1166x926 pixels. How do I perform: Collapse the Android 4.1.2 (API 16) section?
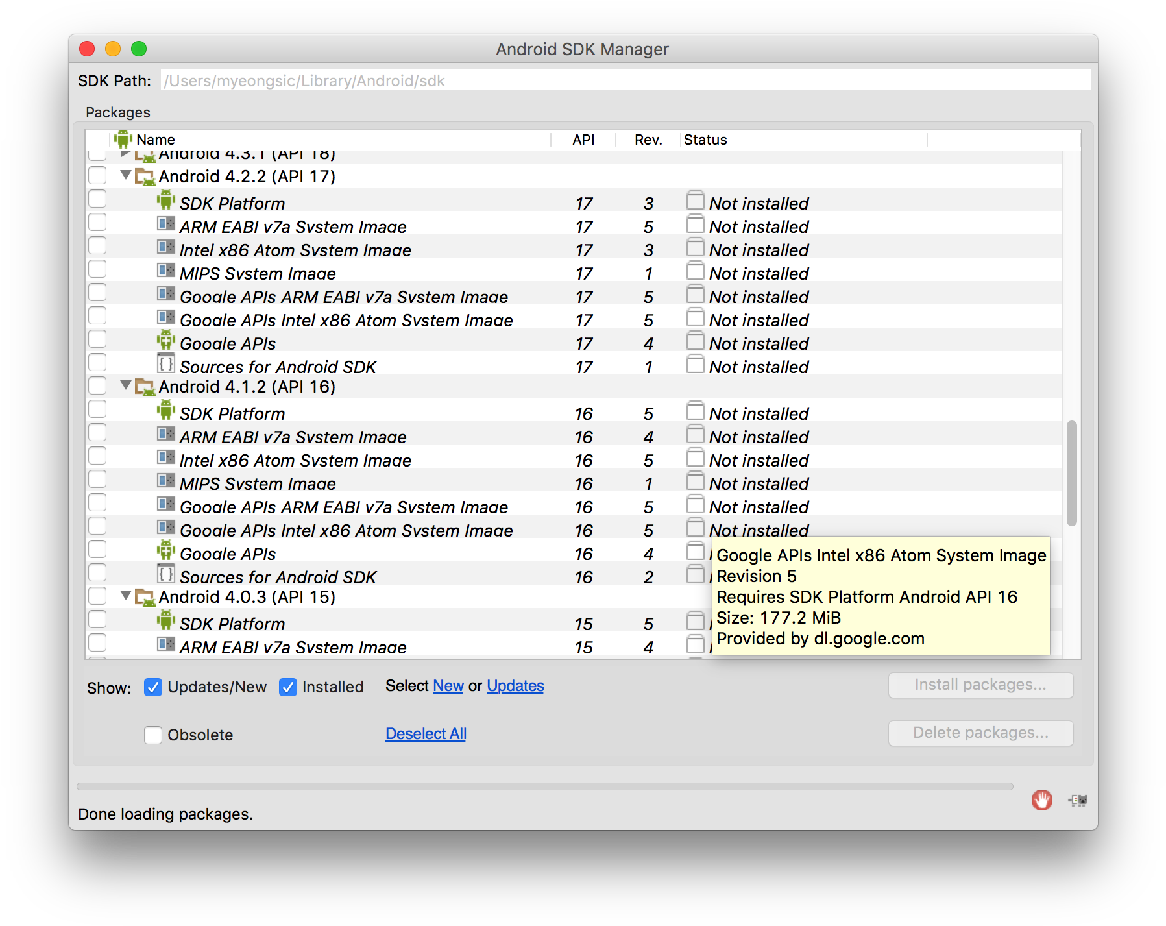(x=125, y=385)
